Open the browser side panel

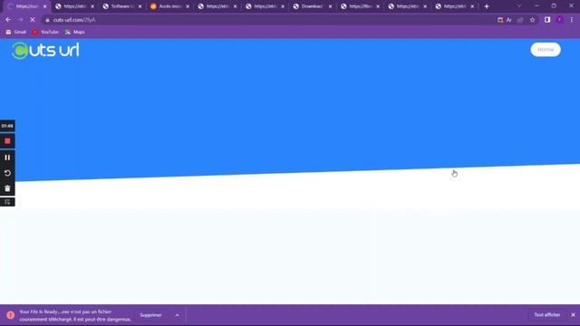click(x=547, y=20)
